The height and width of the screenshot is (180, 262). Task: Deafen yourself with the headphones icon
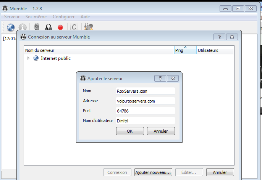[x=48, y=27]
